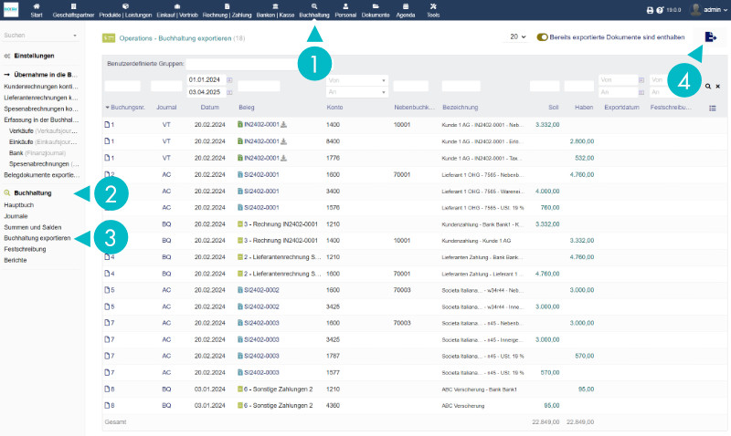Open Summen und Salden in sidebar
Image resolution: width=731 pixels, height=436 pixels.
33,227
